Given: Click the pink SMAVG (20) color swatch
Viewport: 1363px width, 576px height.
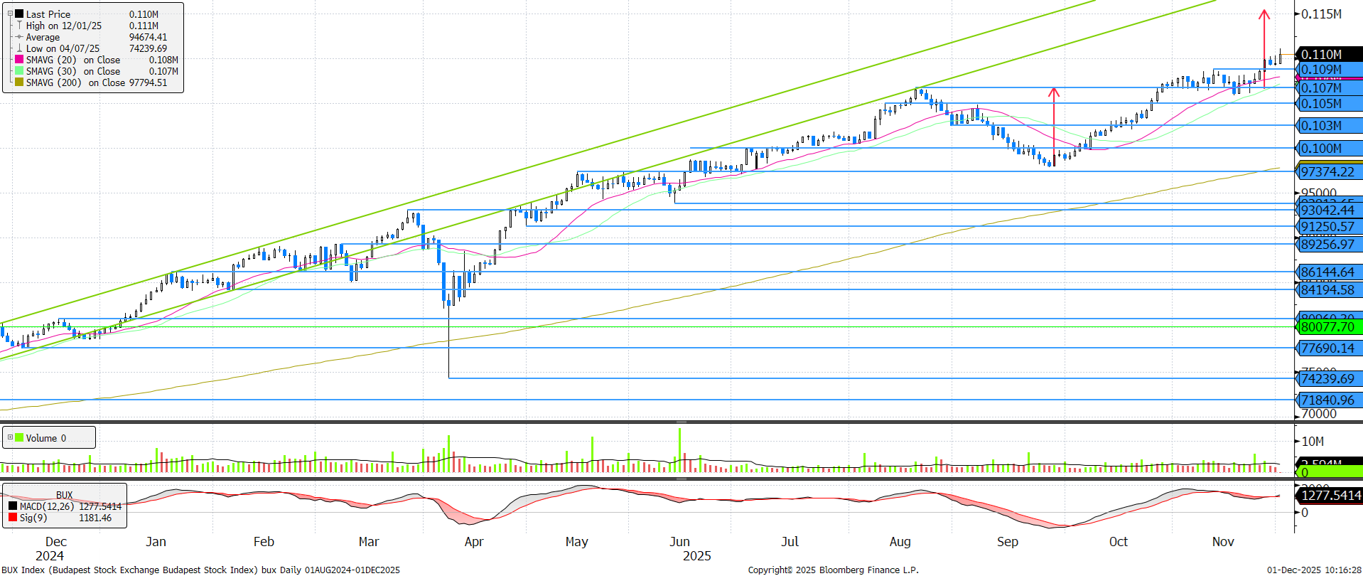Looking at the screenshot, I should pos(19,60).
